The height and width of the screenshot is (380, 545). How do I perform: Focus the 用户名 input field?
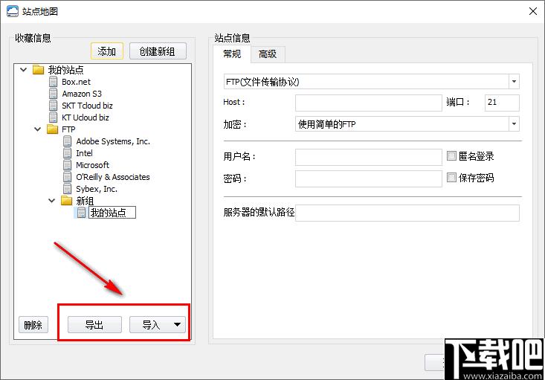pyautogui.click(x=369, y=157)
